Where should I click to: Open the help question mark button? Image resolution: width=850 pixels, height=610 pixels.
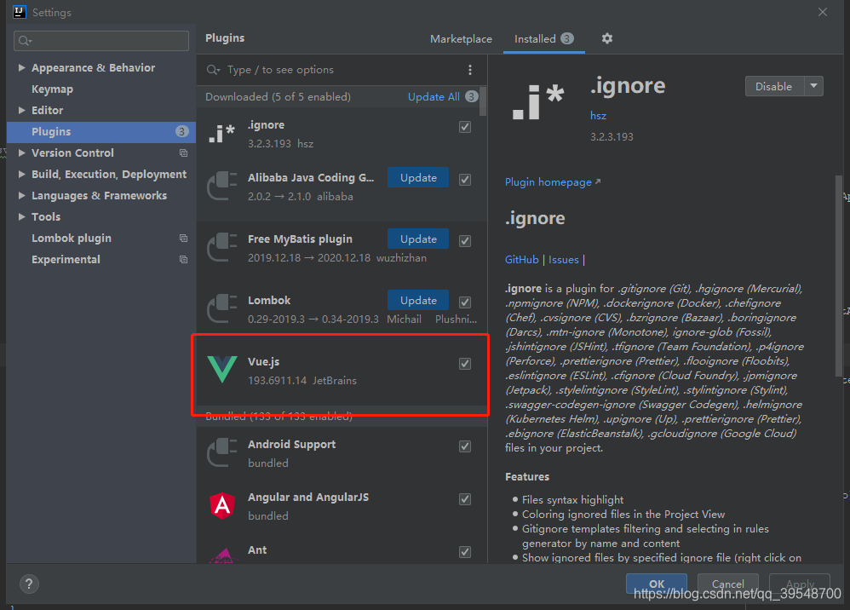point(29,584)
